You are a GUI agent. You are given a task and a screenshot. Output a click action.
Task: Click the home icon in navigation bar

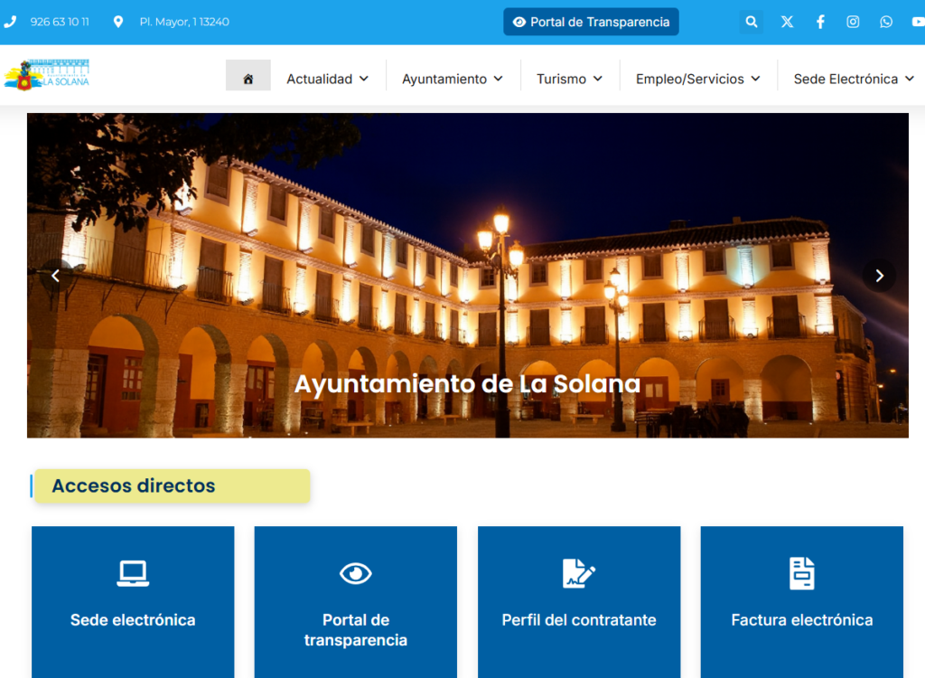click(x=248, y=79)
